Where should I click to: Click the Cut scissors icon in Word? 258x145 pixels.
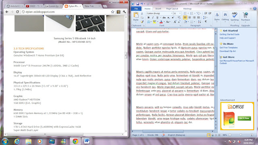pos(142,14)
